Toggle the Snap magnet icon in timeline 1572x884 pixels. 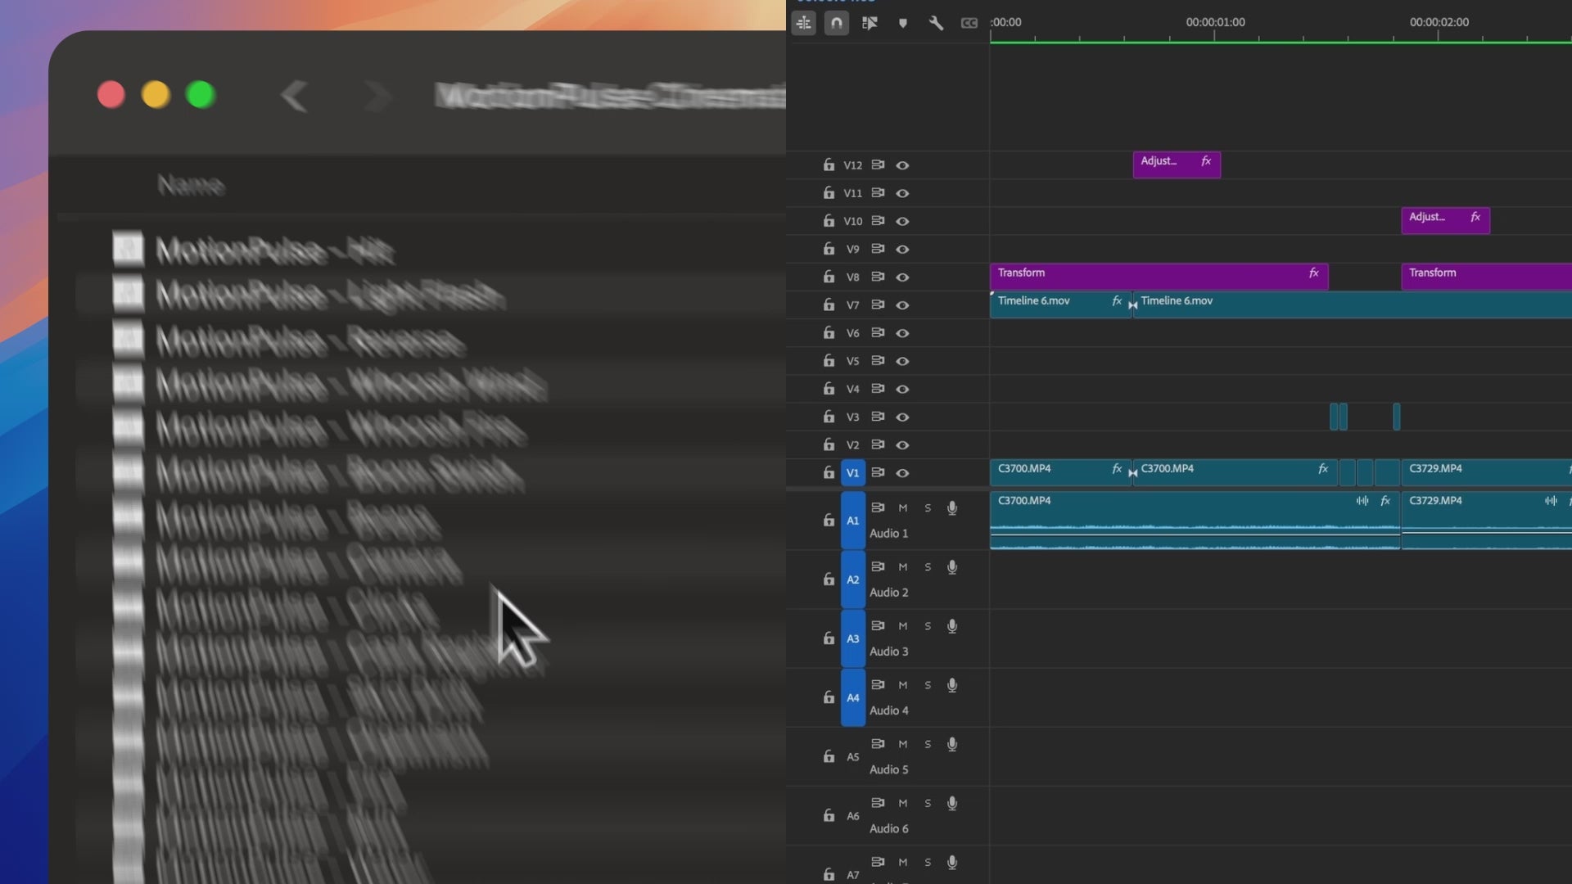(836, 23)
